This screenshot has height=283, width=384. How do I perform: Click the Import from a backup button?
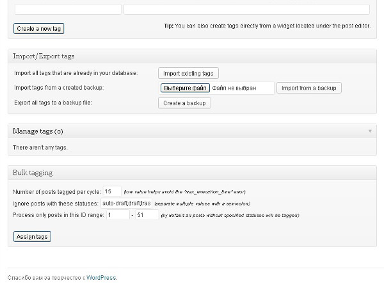click(x=308, y=88)
